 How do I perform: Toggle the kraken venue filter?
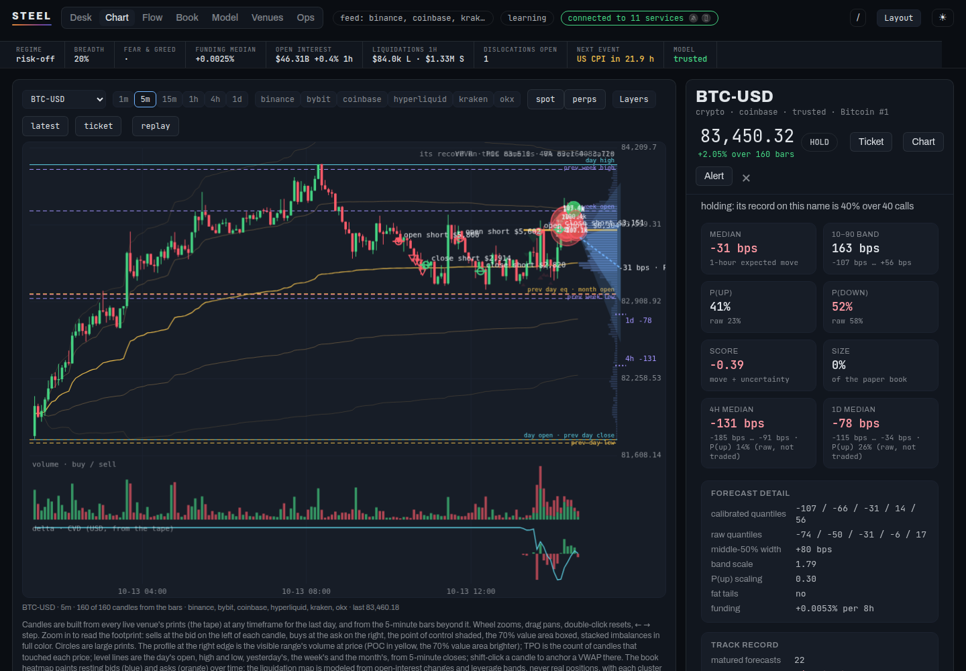point(474,99)
